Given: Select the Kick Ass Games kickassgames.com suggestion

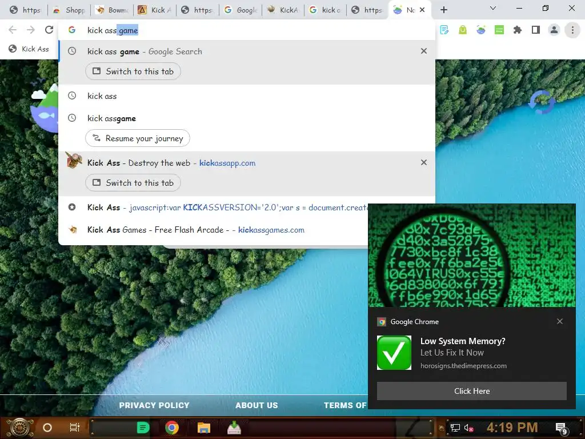Looking at the screenshot, I should click(x=214, y=230).
